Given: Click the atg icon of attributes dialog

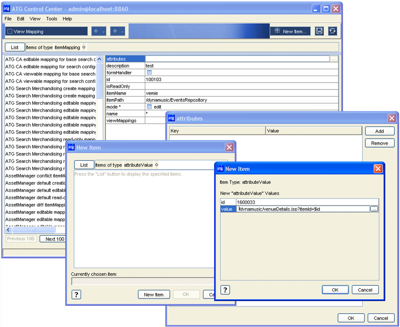Looking at the screenshot, I should pyautogui.click(x=171, y=118).
